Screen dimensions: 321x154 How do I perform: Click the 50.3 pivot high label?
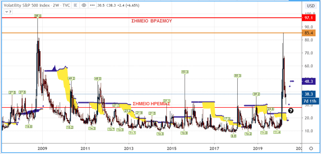coord(238,76)
